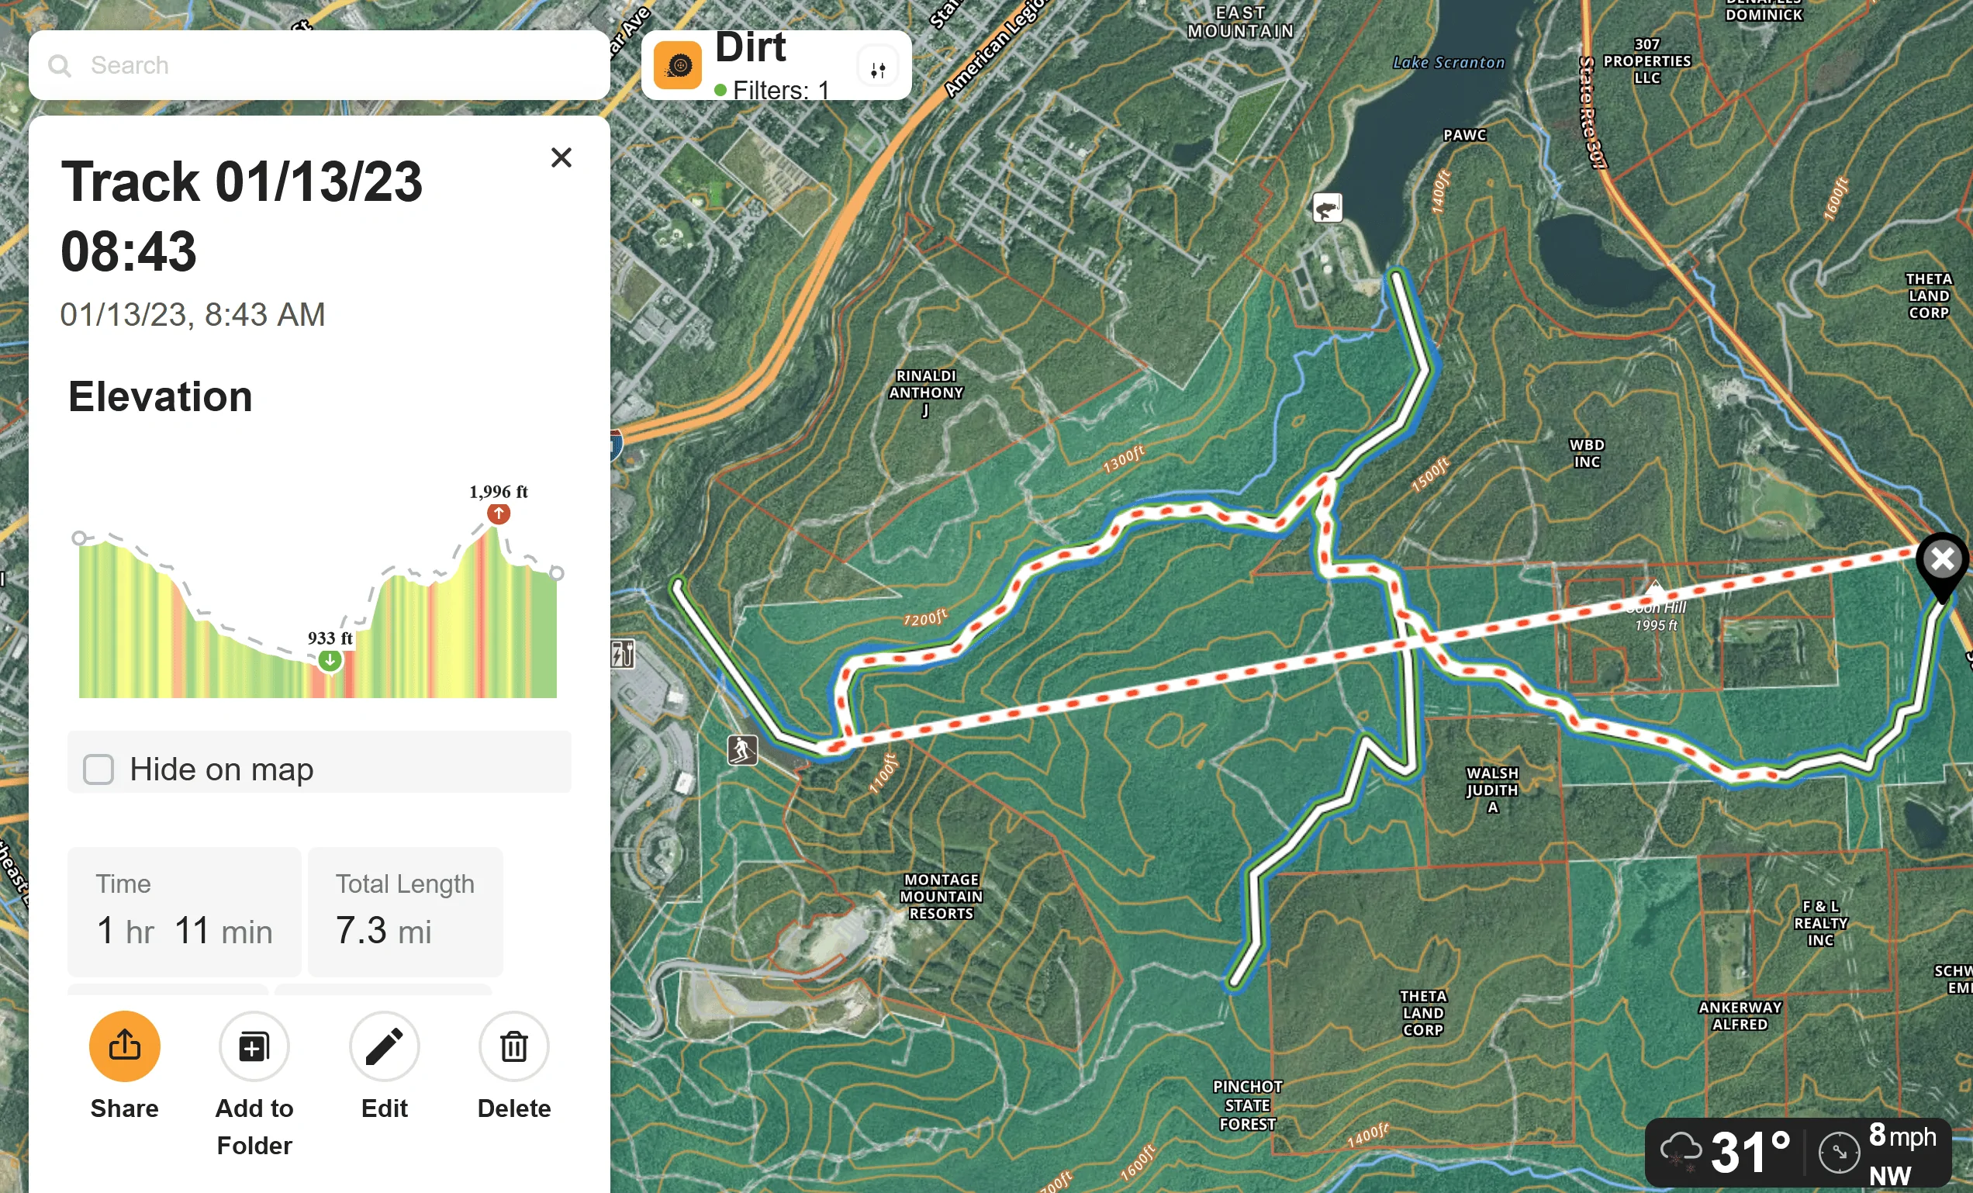Click the ANKERWAY ALFRED parcel label

click(x=1740, y=1016)
